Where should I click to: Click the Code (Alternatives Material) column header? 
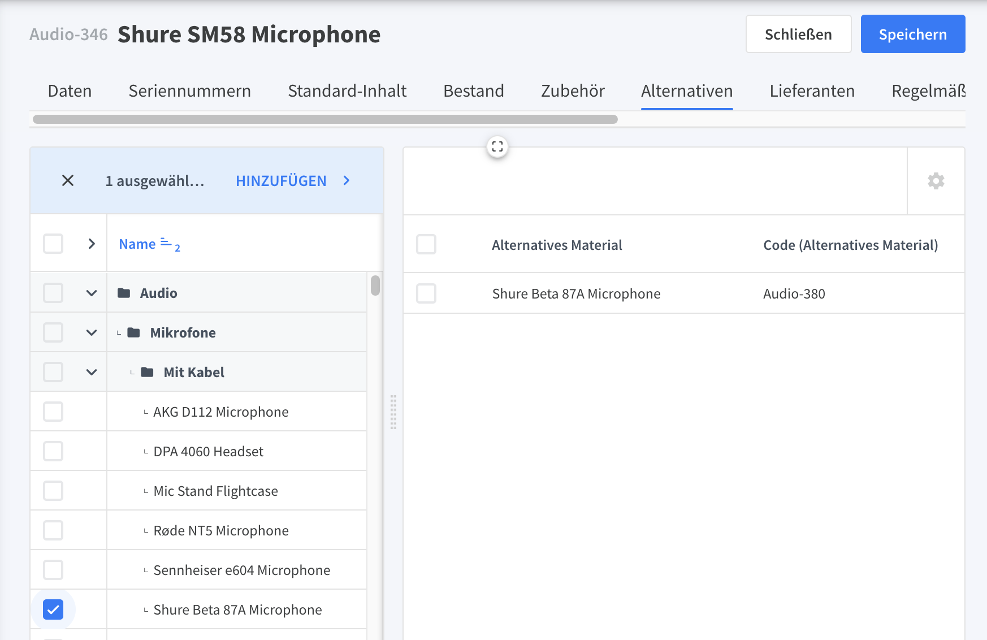(x=851, y=245)
